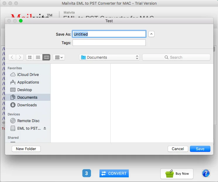Viewport: 218px width, 182px height.
Task: Click the step 3 badge icon
Action: (x=87, y=173)
